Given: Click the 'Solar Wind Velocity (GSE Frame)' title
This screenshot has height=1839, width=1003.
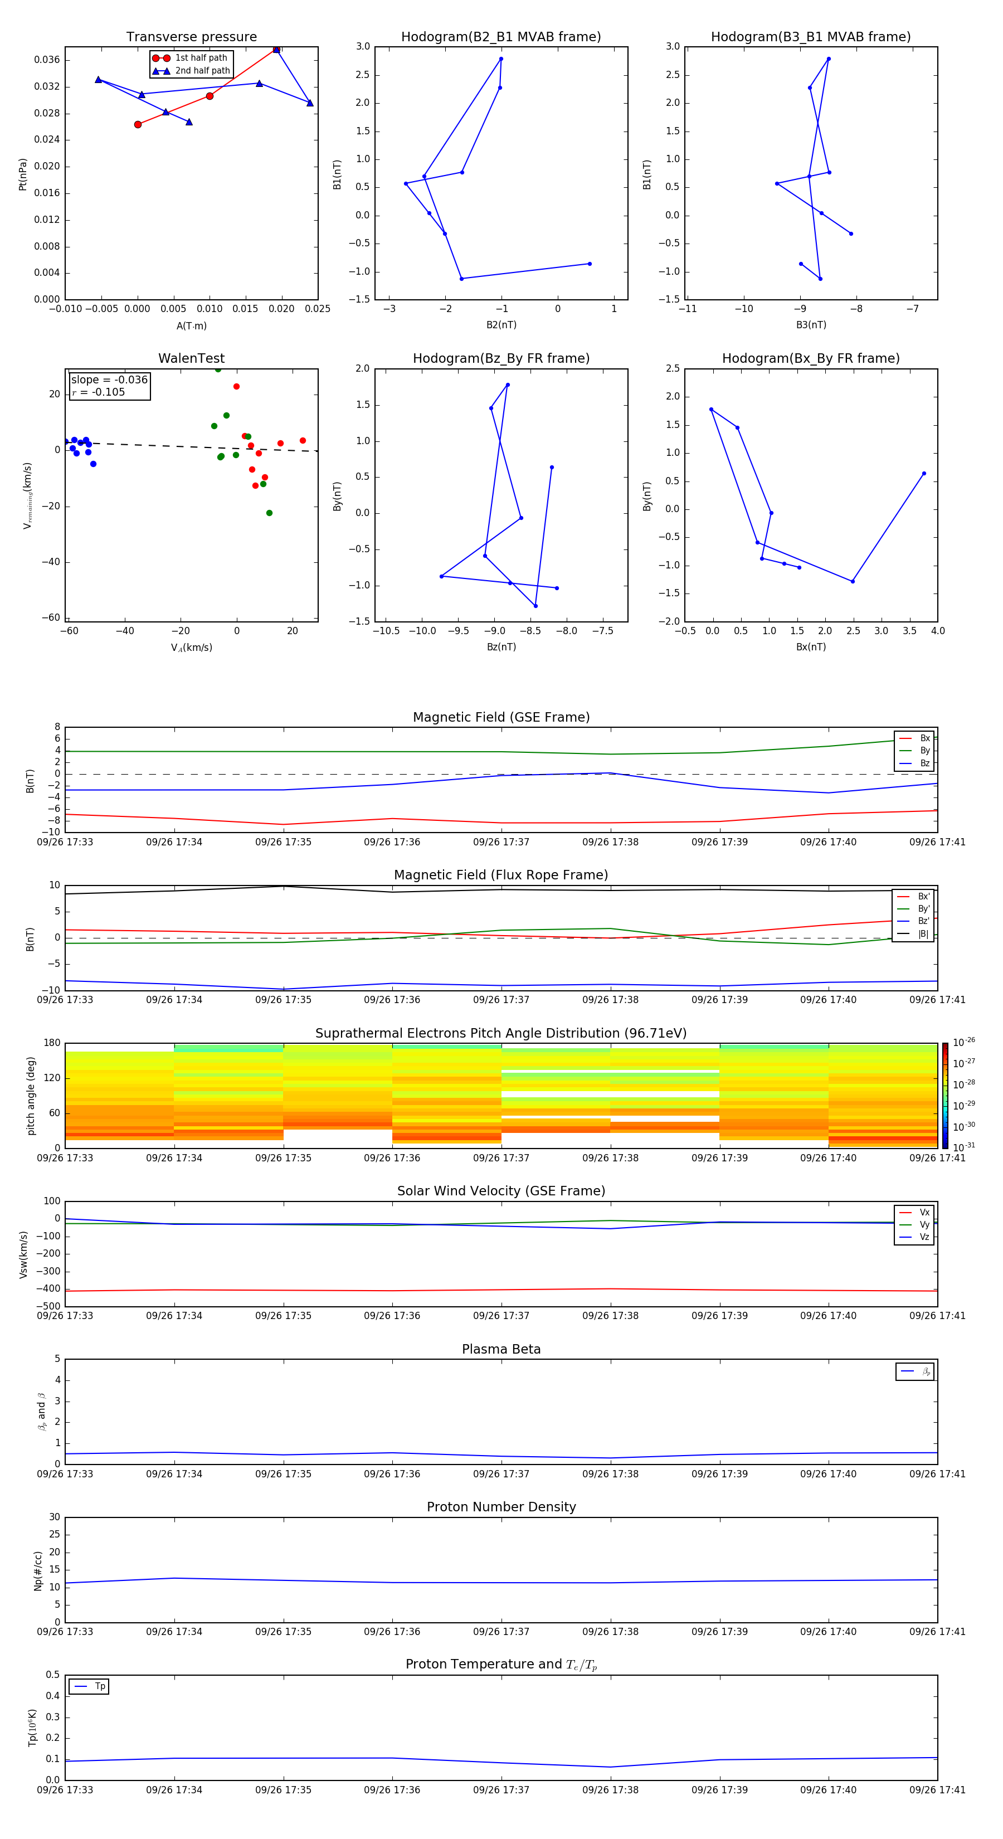Looking at the screenshot, I should click(501, 1191).
